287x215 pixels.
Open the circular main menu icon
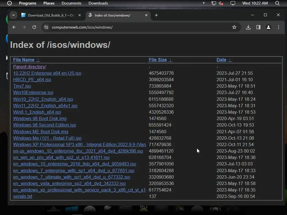10,3
